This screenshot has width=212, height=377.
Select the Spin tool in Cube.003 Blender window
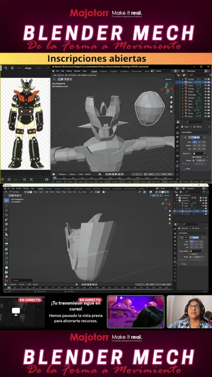pos(6,272)
